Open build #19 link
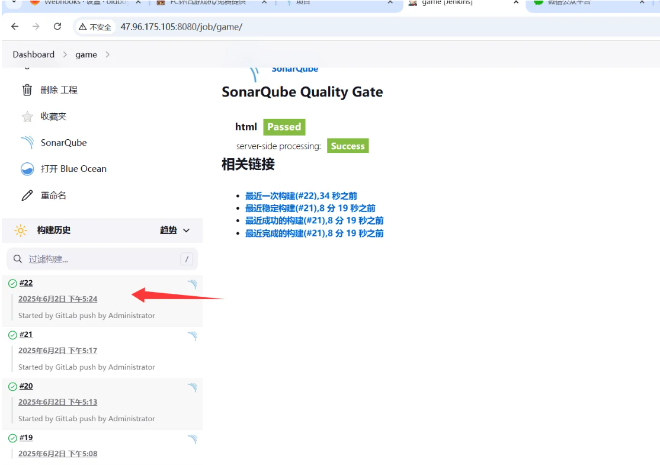The image size is (660, 465). (26, 438)
